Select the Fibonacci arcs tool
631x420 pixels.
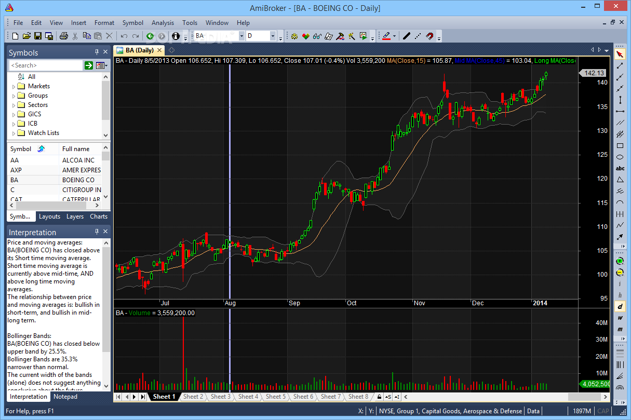click(620, 387)
